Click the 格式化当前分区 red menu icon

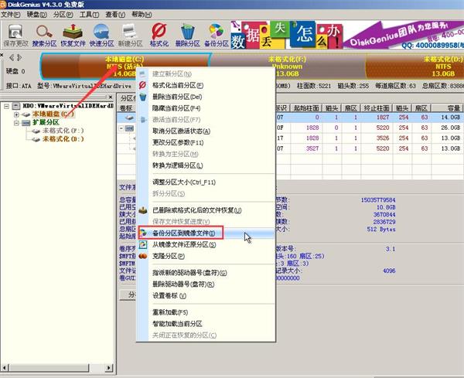click(142, 85)
